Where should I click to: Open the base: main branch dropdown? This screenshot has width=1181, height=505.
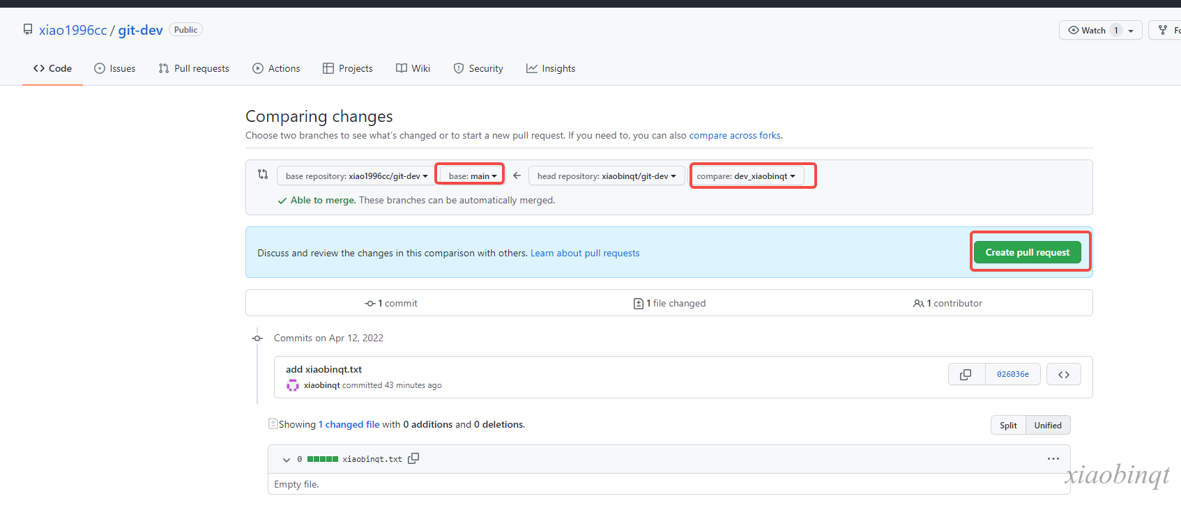pyautogui.click(x=473, y=176)
